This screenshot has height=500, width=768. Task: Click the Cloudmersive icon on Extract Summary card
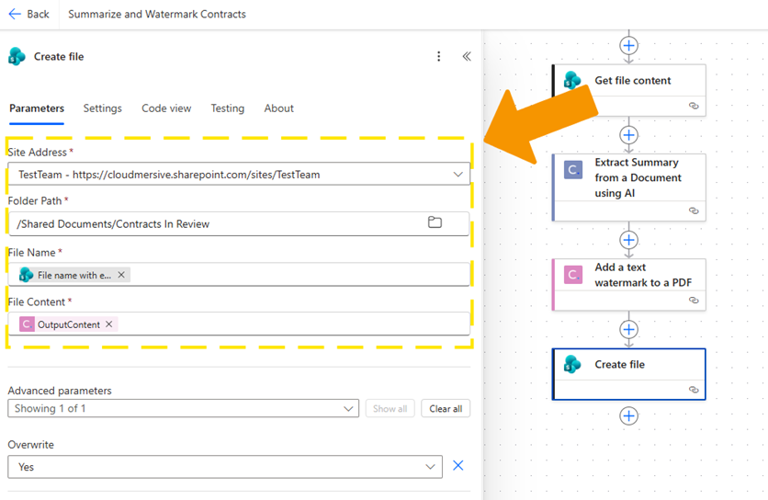(x=572, y=170)
